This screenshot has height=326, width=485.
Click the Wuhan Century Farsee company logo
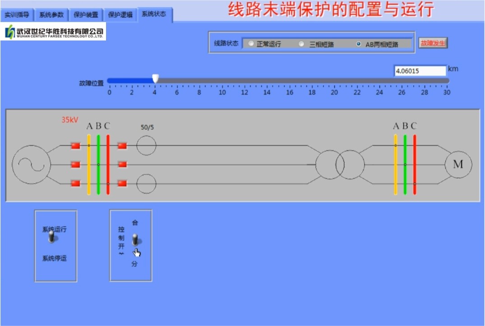click(x=53, y=32)
